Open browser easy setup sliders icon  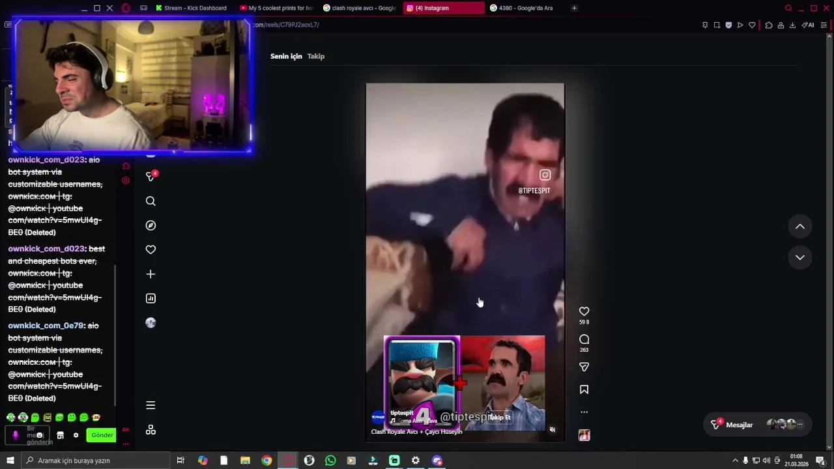tap(824, 25)
